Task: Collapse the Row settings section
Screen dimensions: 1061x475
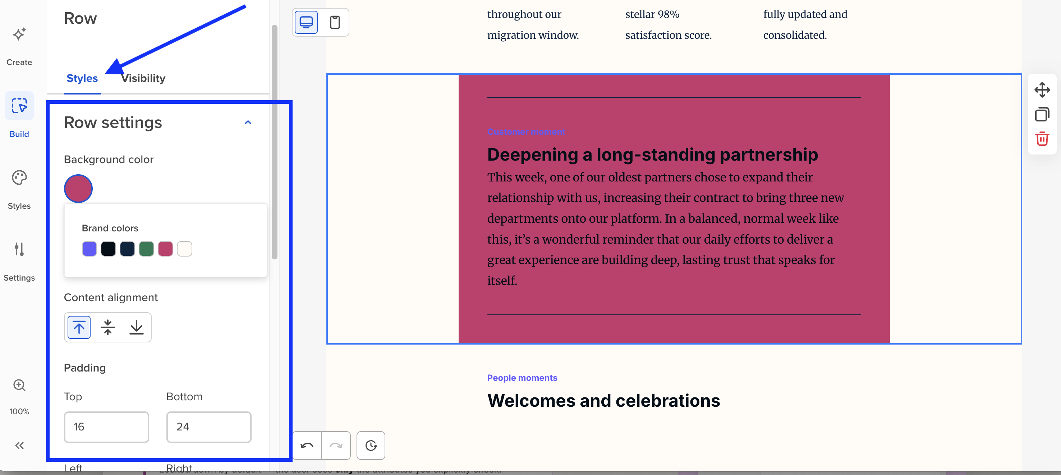Action: (x=248, y=123)
